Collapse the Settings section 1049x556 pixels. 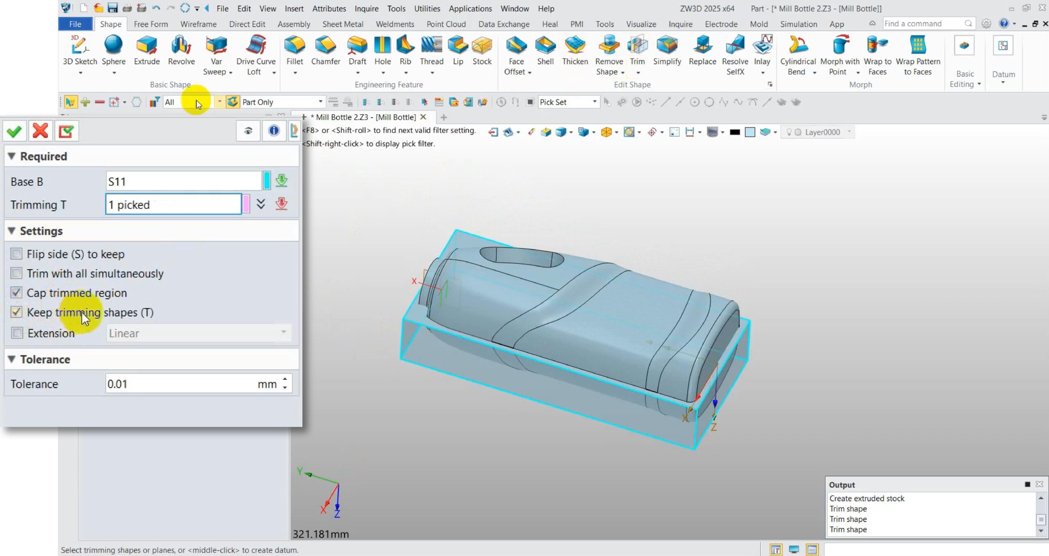(x=12, y=231)
